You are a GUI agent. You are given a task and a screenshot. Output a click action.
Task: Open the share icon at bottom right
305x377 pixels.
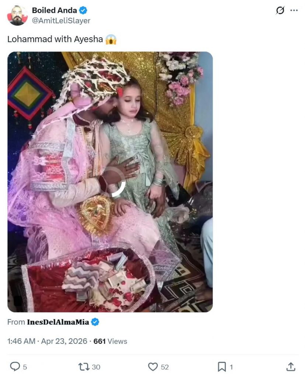point(291,366)
